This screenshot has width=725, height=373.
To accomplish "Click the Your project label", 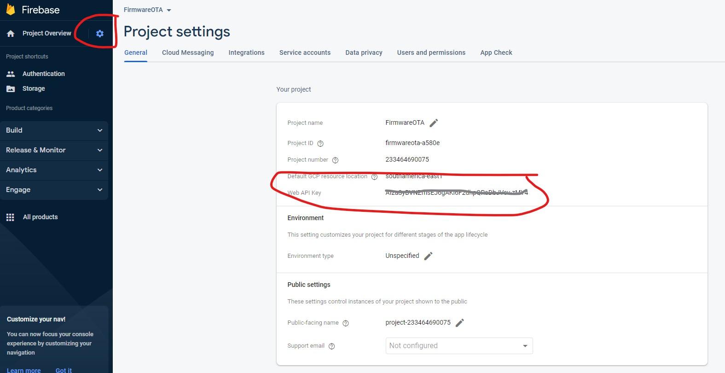I will tap(293, 89).
